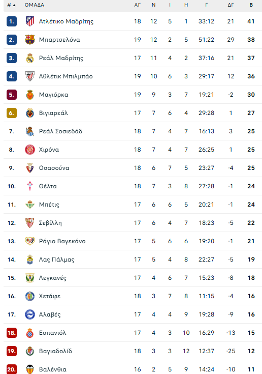Screen dimensions: 262x374
Task: Click the red position badge number 19
Action: tap(12, 351)
